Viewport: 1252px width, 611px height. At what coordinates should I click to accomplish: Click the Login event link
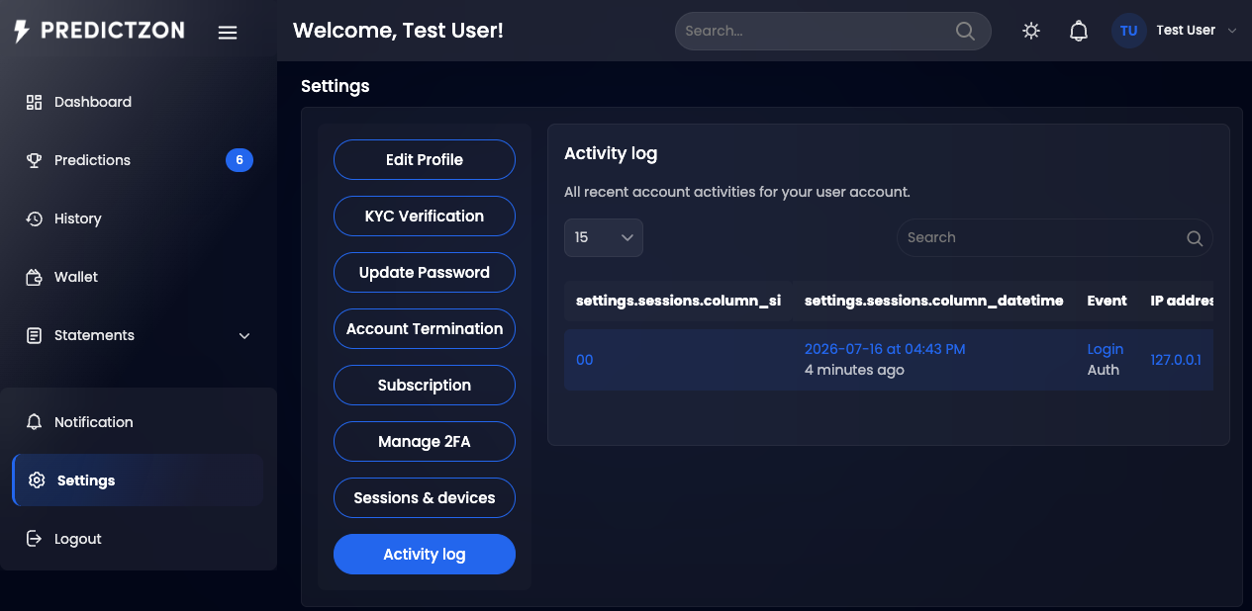point(1106,349)
